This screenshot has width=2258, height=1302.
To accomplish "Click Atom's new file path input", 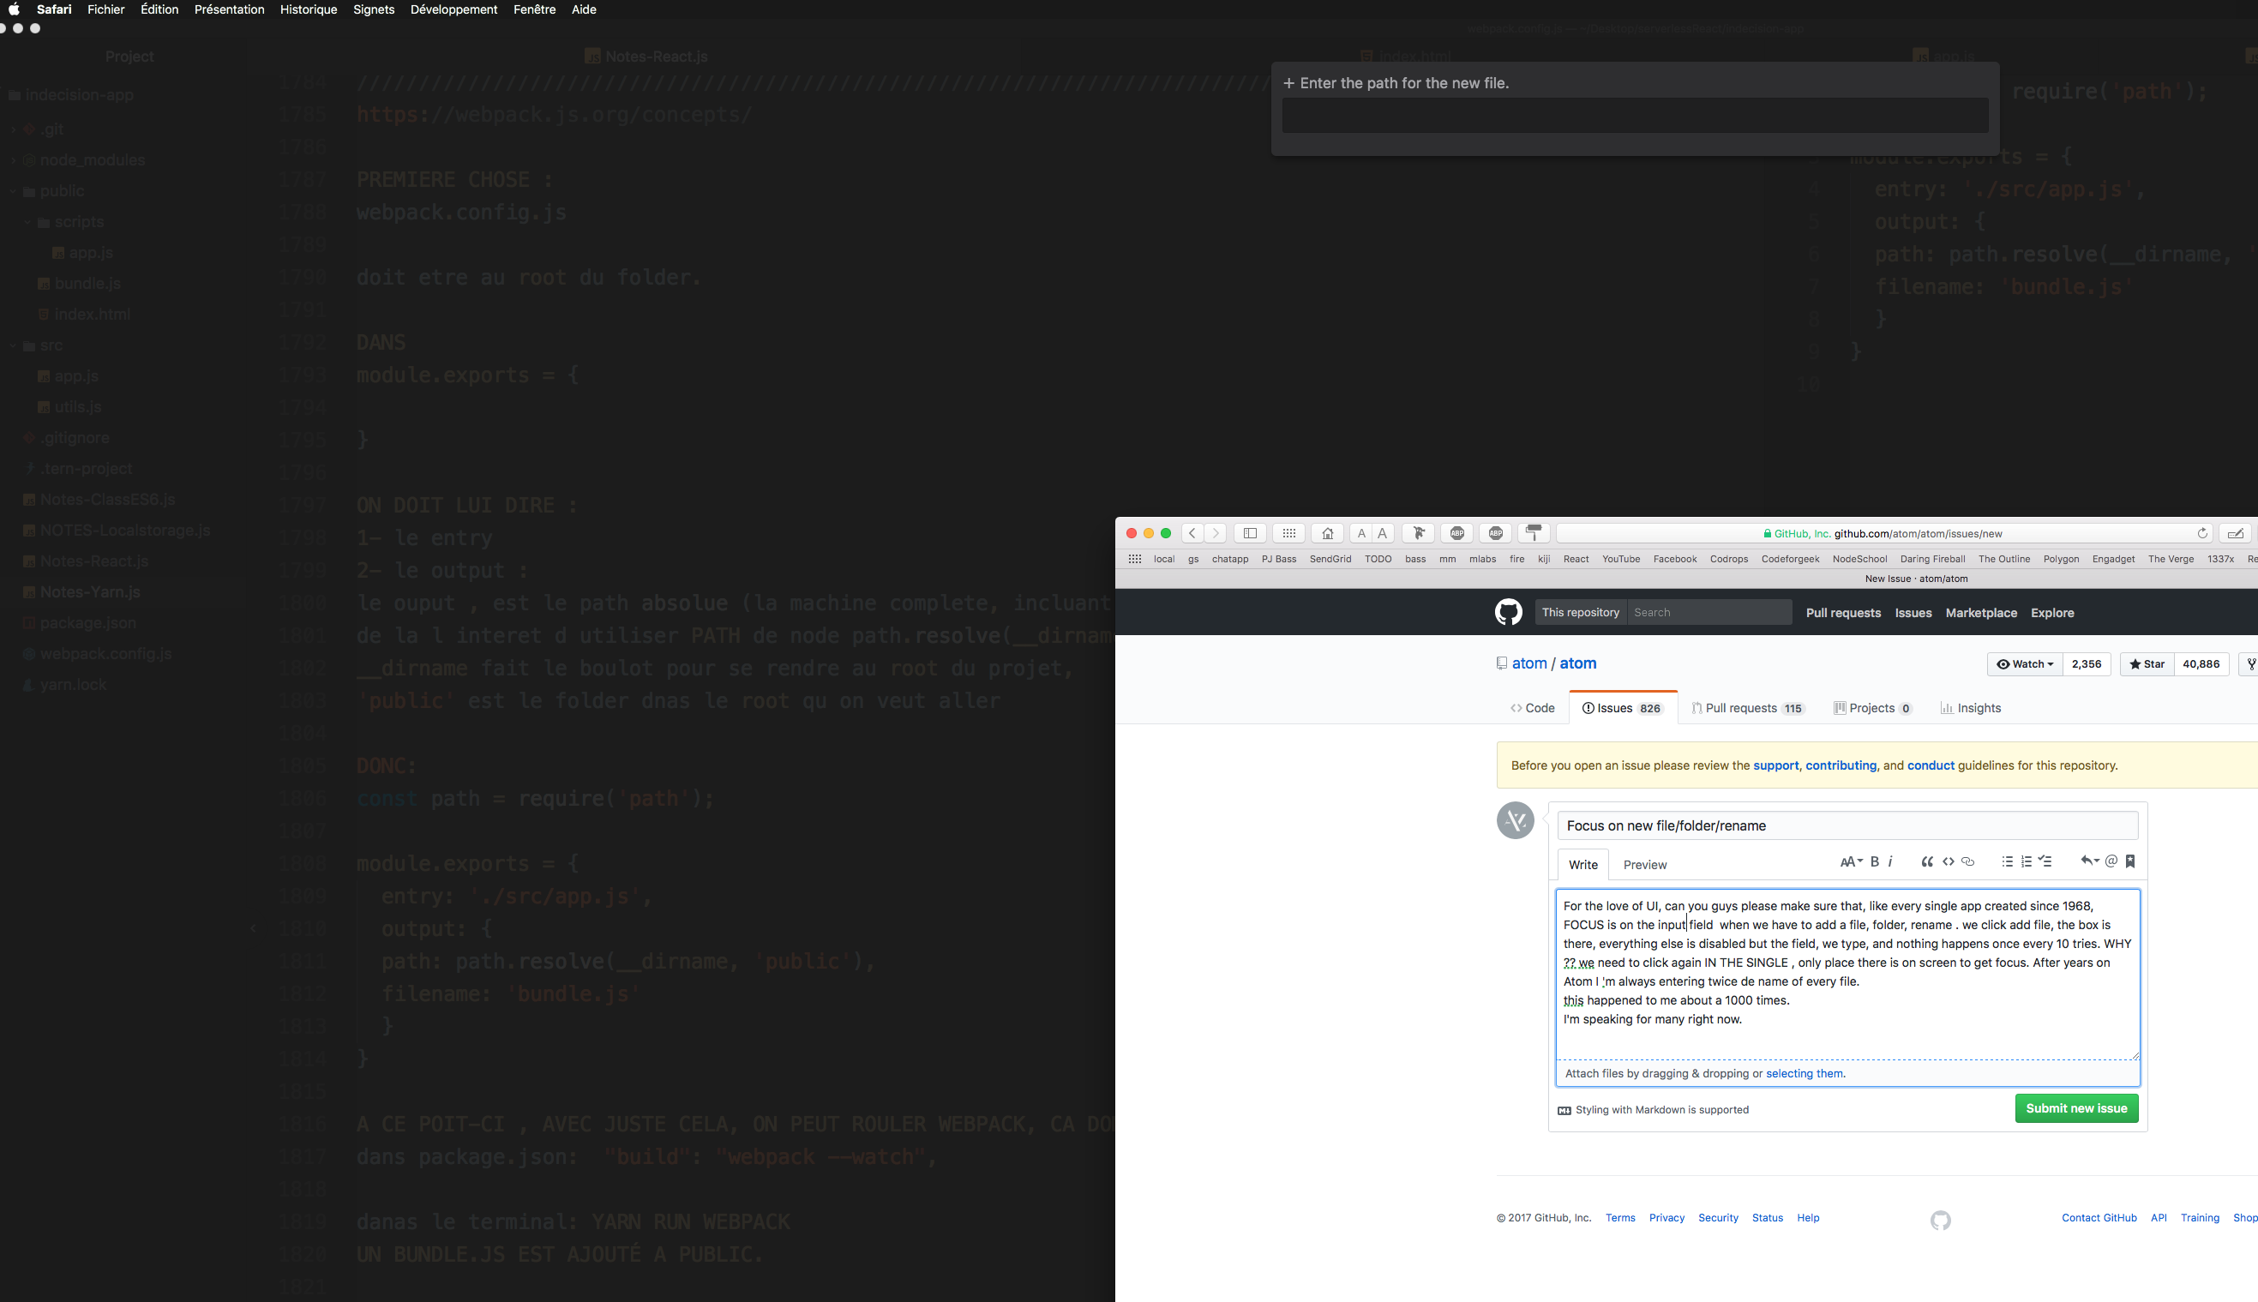I will coord(1635,116).
